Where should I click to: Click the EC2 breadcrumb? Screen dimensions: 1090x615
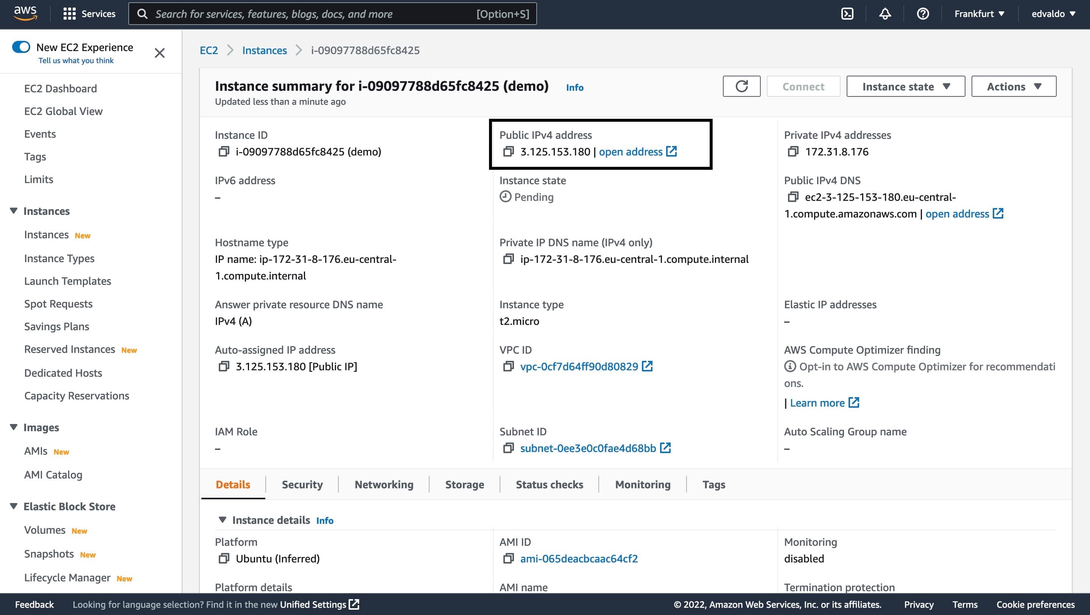pyautogui.click(x=209, y=50)
